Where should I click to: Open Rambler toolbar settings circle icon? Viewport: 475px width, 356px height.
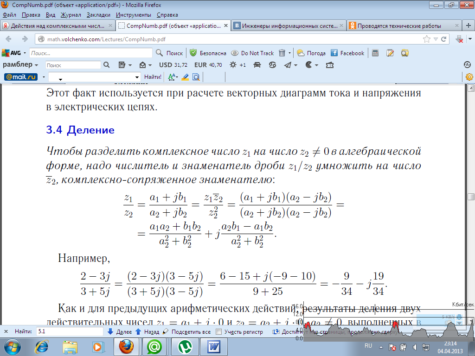click(468, 64)
